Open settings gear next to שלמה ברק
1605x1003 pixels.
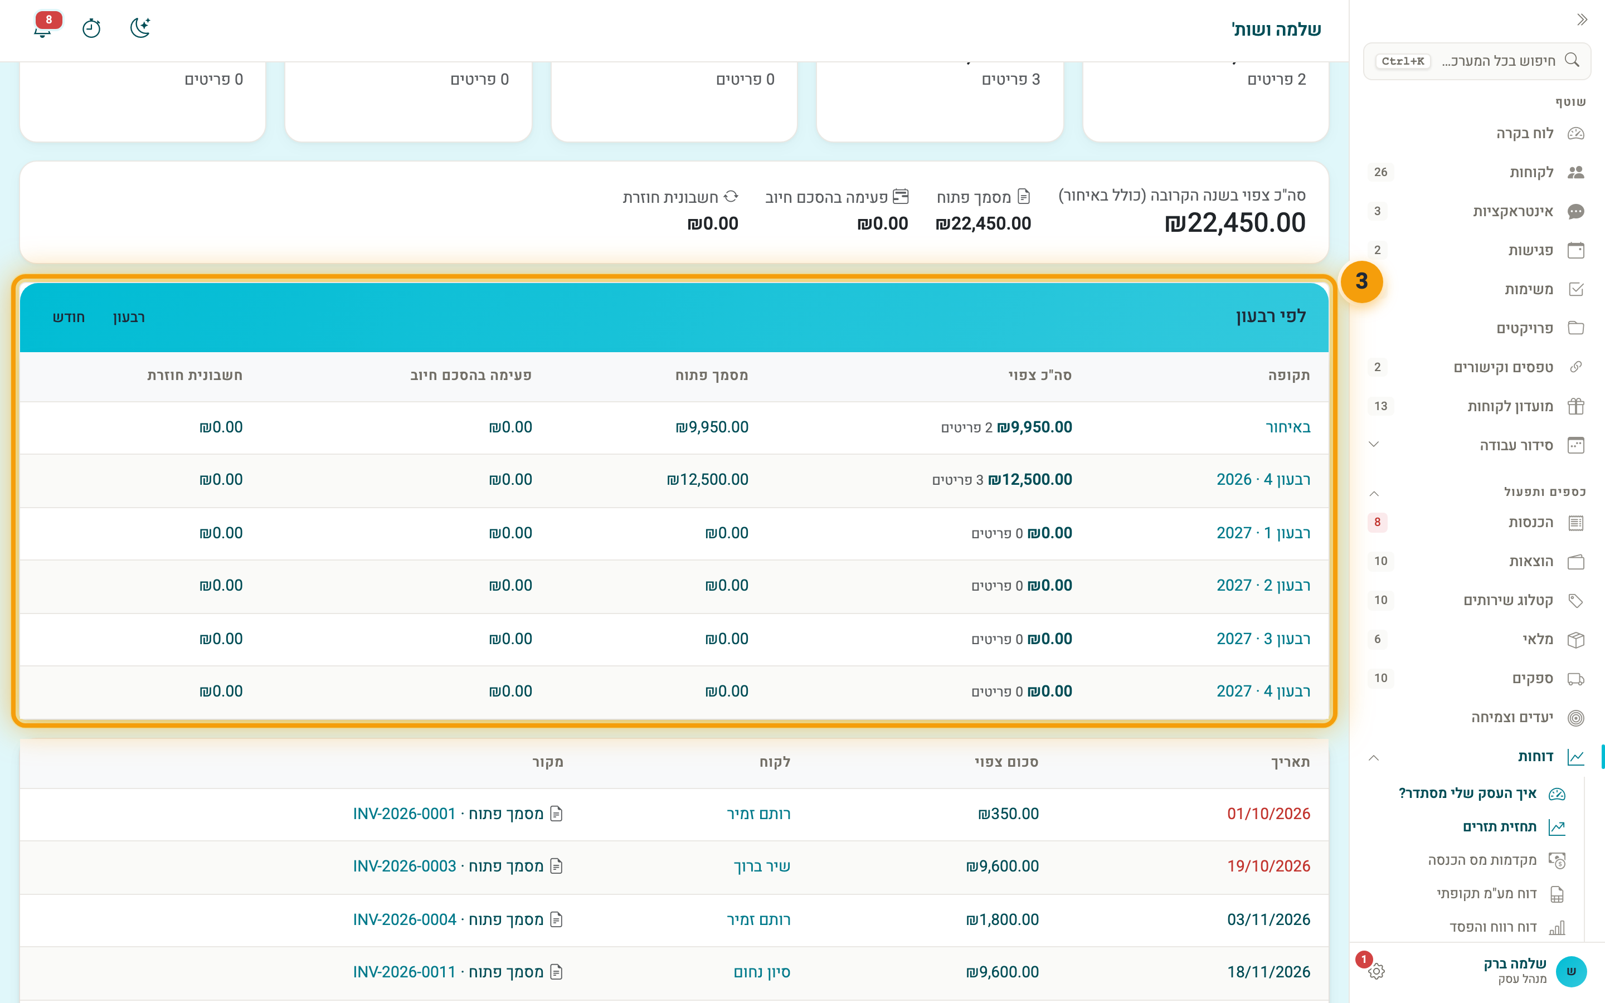point(1376,971)
